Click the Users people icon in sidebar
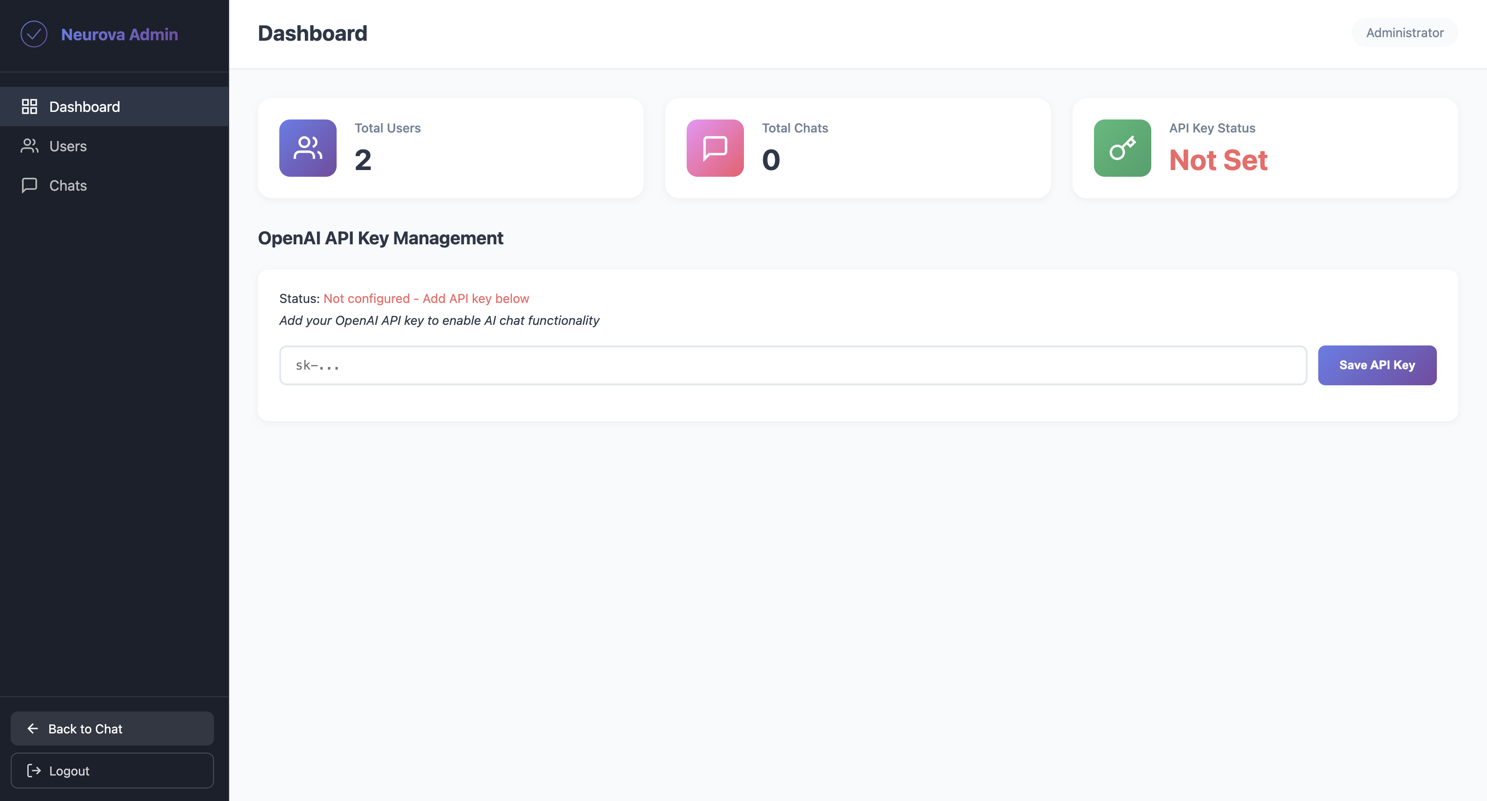This screenshot has width=1487, height=801. click(x=30, y=146)
